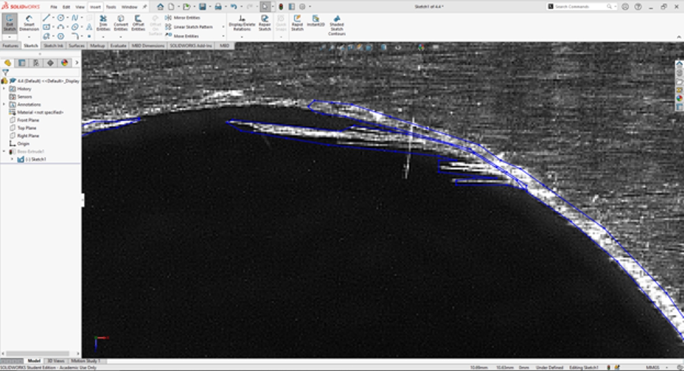Image resolution: width=684 pixels, height=371 pixels.
Task: Run the Repair Sketch tool
Action: (x=265, y=23)
